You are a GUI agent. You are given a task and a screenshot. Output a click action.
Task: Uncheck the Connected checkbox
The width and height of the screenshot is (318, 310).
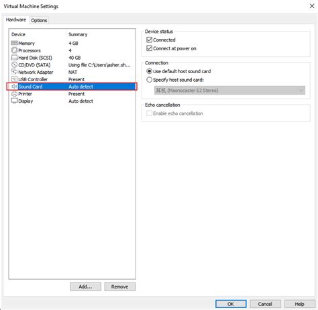(x=149, y=40)
